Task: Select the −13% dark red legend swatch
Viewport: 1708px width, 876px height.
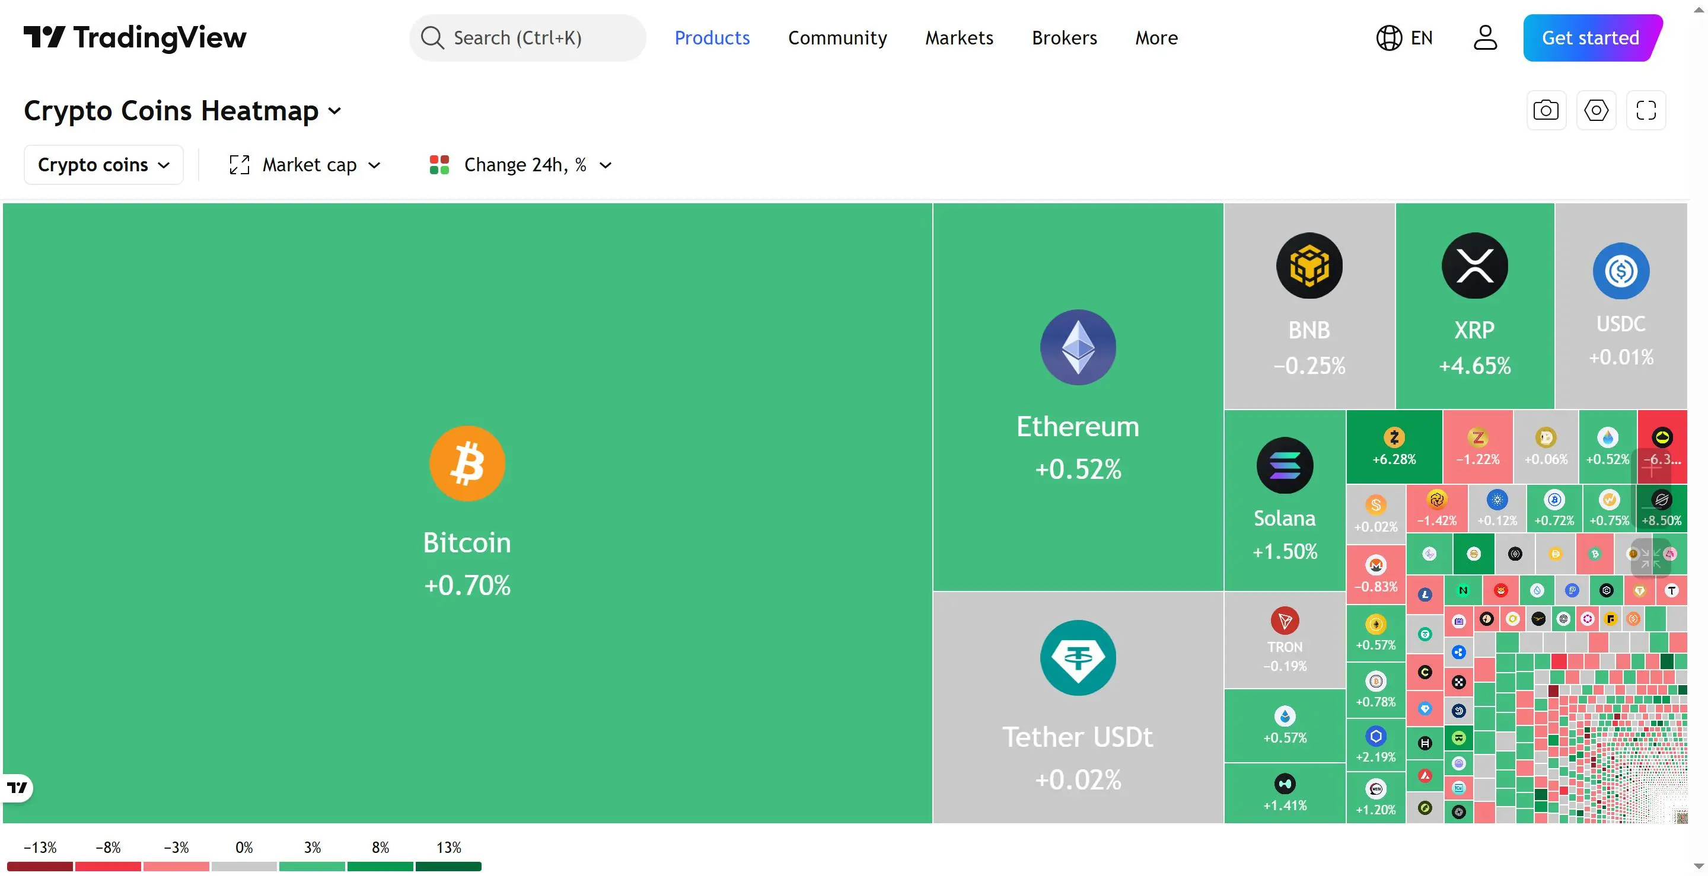Action: pos(40,866)
